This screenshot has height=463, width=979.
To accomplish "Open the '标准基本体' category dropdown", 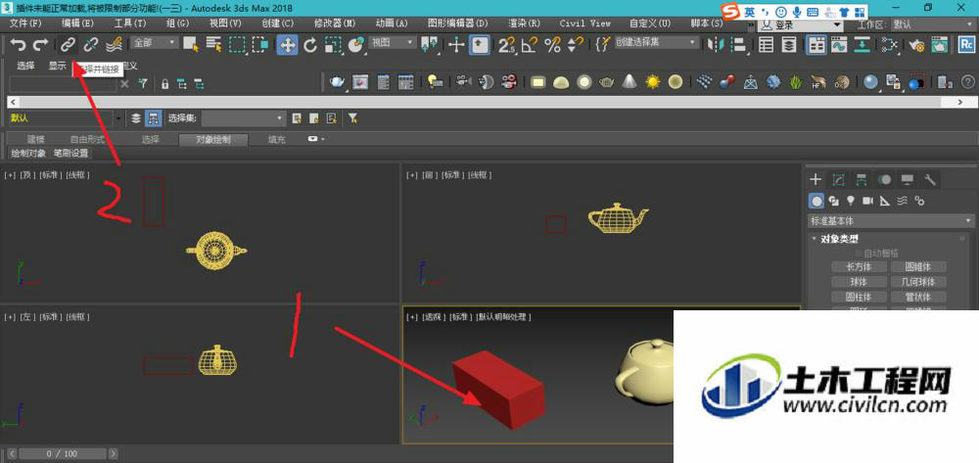I will click(x=891, y=221).
